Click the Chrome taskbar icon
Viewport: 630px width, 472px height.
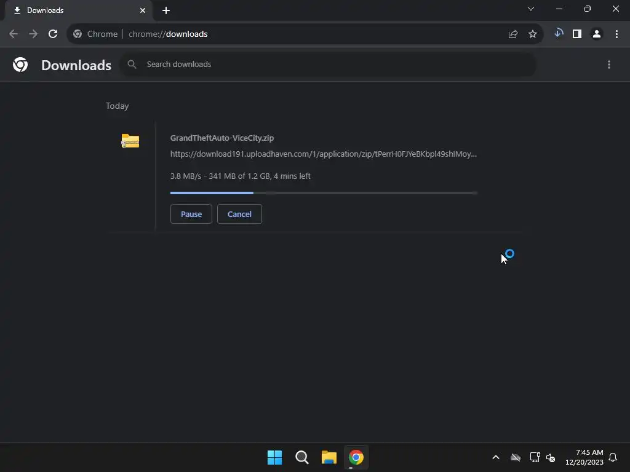[x=356, y=457]
